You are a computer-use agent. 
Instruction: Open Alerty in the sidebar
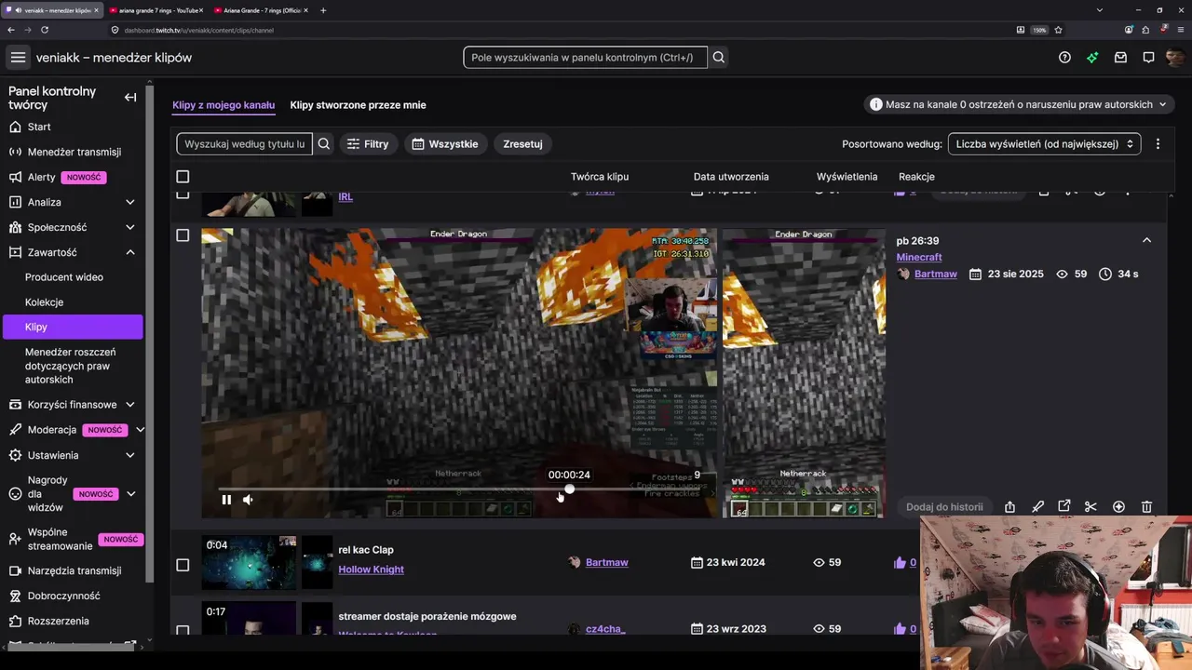(x=42, y=177)
